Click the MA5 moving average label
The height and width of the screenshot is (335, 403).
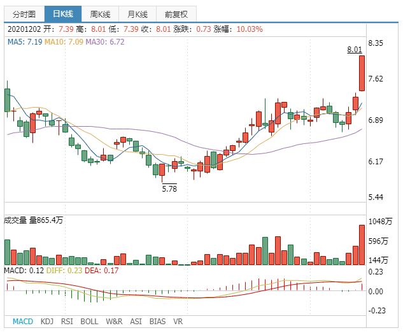[x=25, y=41]
